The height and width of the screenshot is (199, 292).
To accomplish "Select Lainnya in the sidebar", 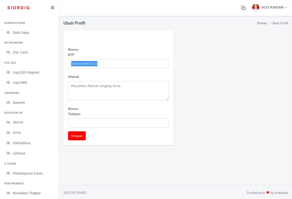I will point(19,153).
